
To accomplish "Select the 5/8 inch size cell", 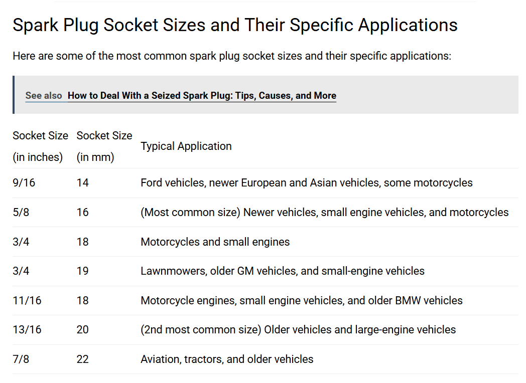I will pyautogui.click(x=21, y=213).
